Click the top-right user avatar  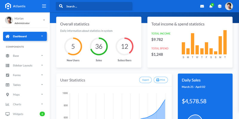229,6
